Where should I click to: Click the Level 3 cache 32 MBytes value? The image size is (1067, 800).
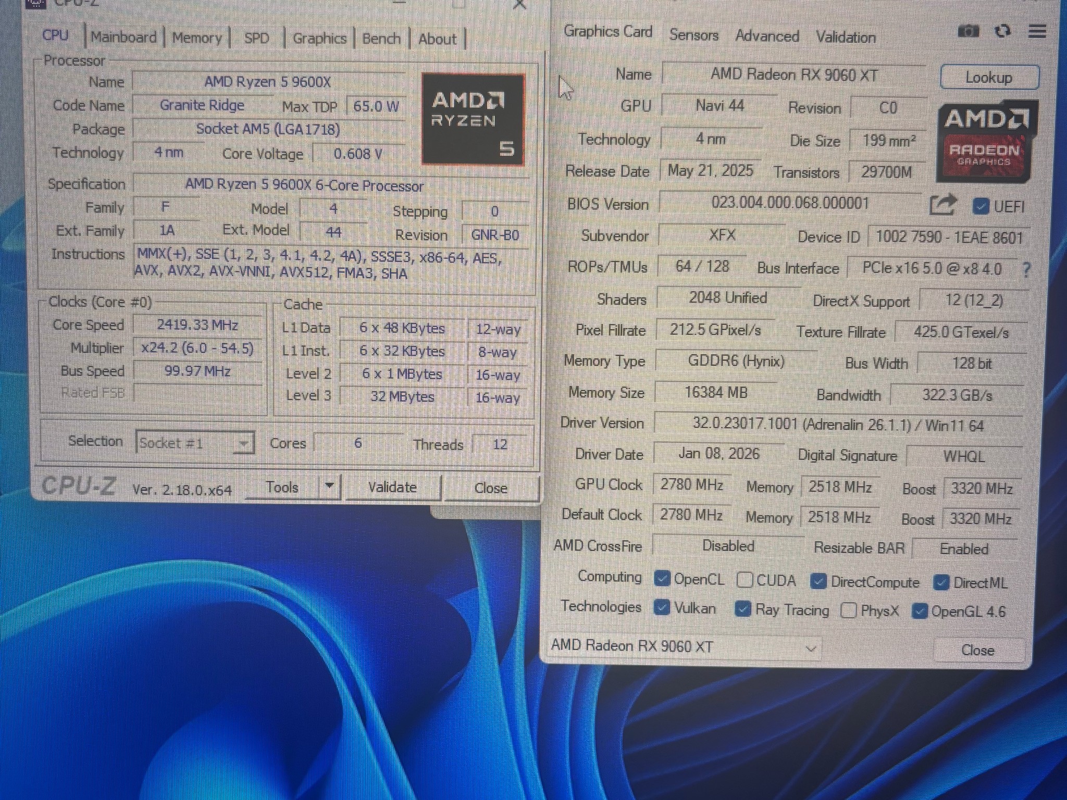[x=402, y=396]
